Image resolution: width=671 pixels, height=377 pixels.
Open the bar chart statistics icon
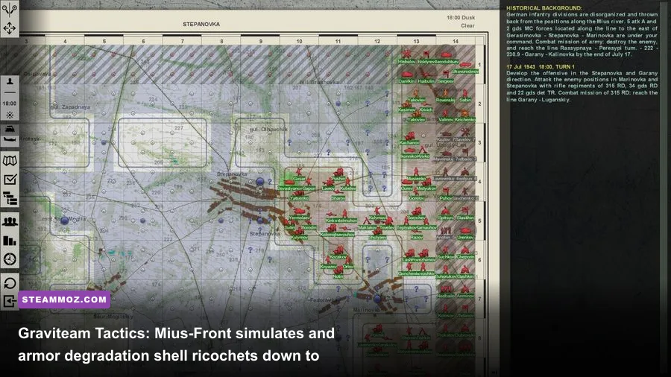coord(10,240)
